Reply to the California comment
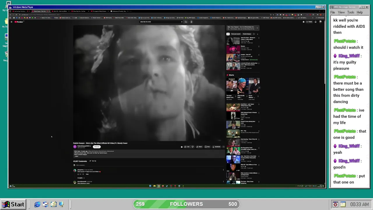The height and width of the screenshot is (210, 373). pos(87,174)
